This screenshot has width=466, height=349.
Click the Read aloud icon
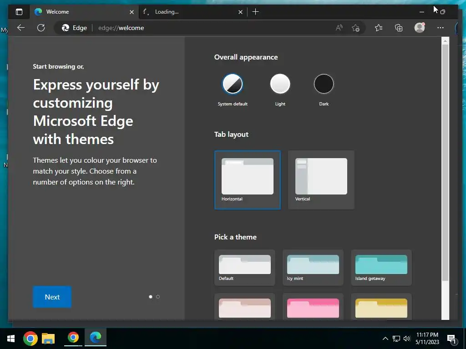point(339,28)
